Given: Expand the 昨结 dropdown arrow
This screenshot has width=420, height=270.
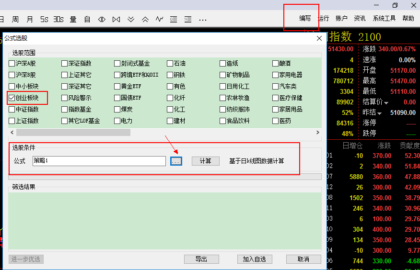Looking at the screenshot, I should (x=380, y=113).
